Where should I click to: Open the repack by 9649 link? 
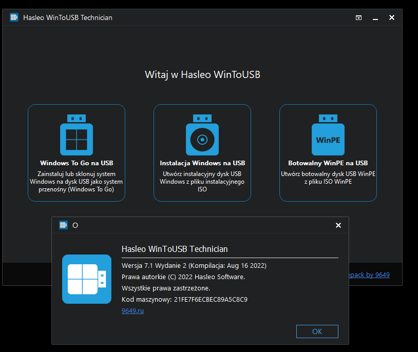point(369,275)
